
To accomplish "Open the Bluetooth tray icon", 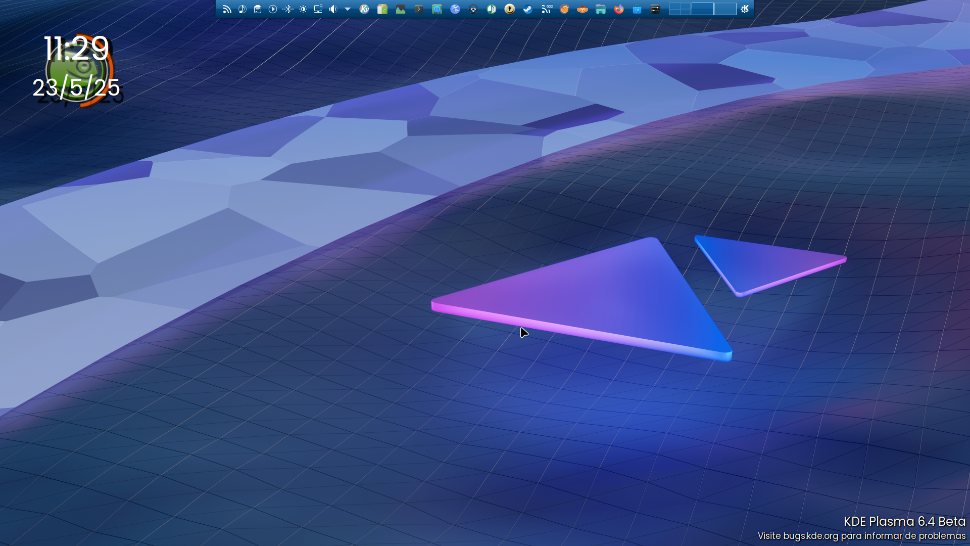I will pos(288,9).
